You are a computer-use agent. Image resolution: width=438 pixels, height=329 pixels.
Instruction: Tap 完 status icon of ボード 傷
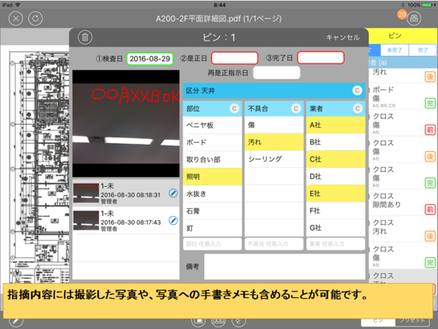430,103
